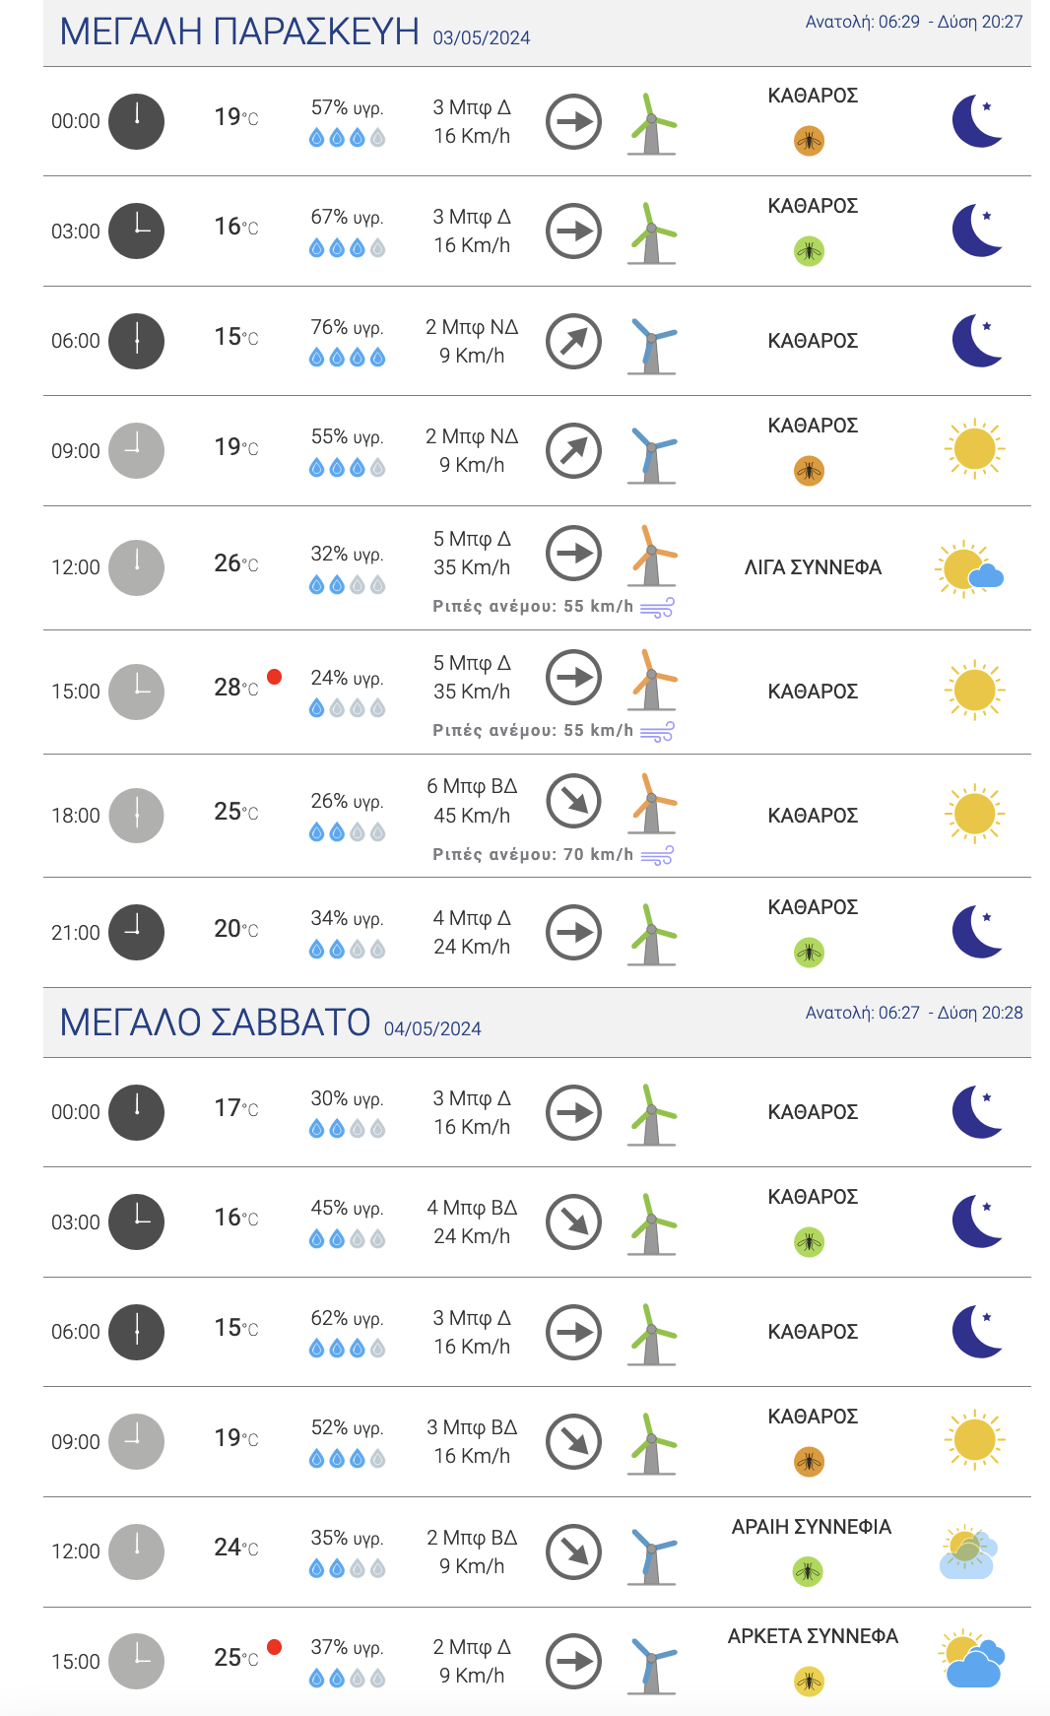Click the clock icon for Saturday 09:00

coord(136,1442)
